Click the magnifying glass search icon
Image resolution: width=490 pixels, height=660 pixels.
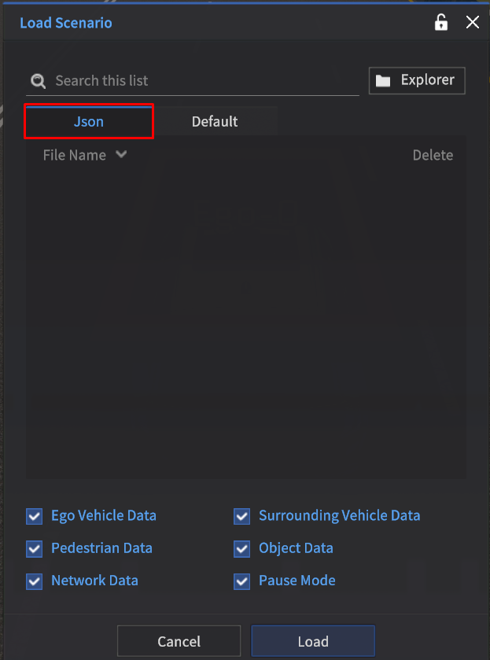(37, 81)
